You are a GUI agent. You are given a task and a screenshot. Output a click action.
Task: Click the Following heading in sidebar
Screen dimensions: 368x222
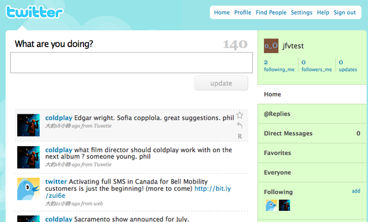click(278, 192)
